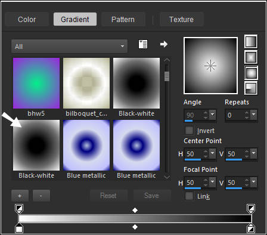Click the white arrow more options icon
The height and width of the screenshot is (235, 267).
[164, 44]
